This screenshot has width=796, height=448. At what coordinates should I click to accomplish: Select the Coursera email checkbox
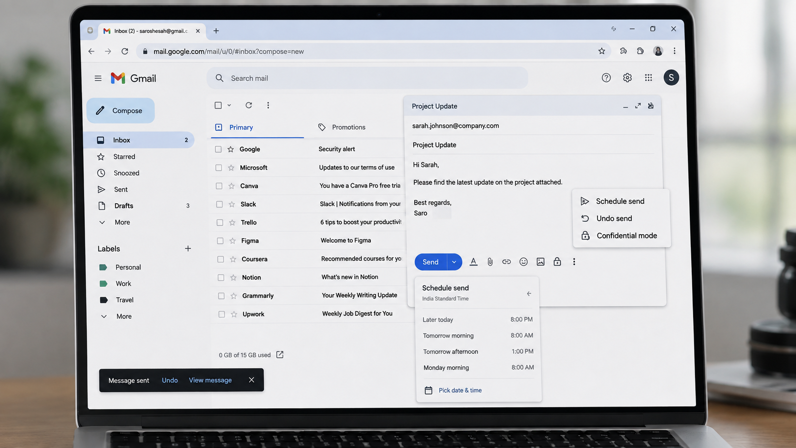pyautogui.click(x=220, y=259)
